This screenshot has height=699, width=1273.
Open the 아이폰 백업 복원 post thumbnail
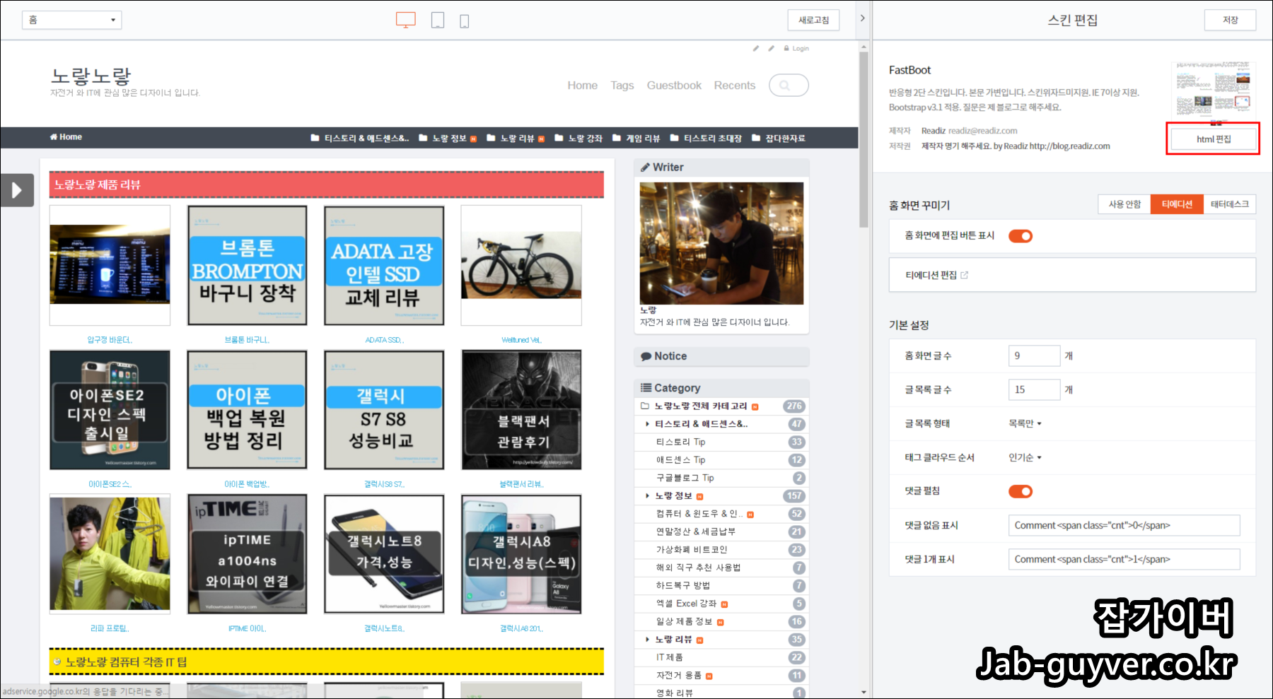(x=247, y=410)
